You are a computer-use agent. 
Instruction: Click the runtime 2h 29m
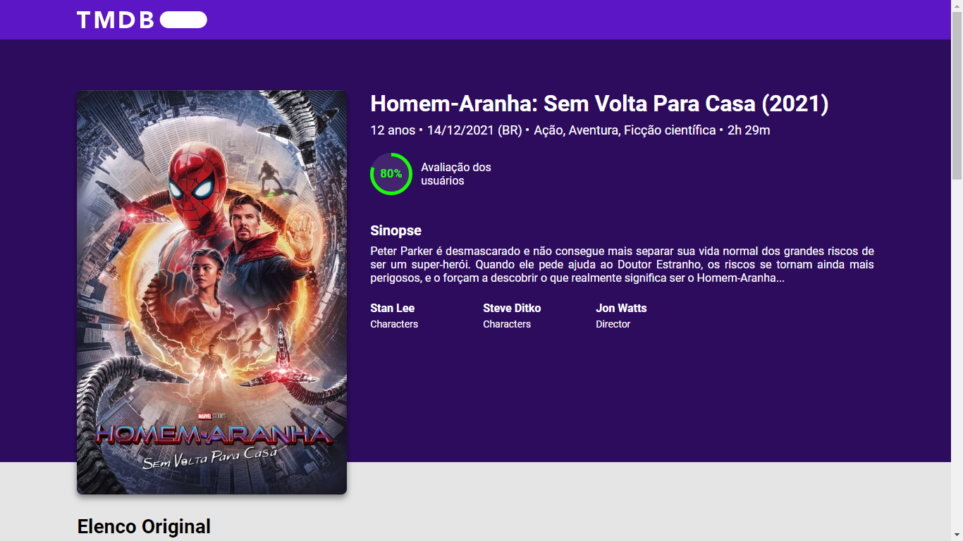749,130
